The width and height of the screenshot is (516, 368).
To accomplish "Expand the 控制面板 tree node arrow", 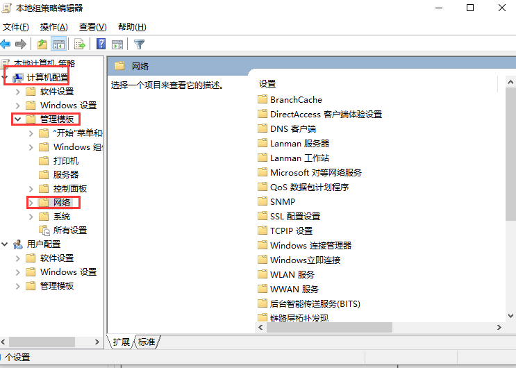I will (31, 189).
